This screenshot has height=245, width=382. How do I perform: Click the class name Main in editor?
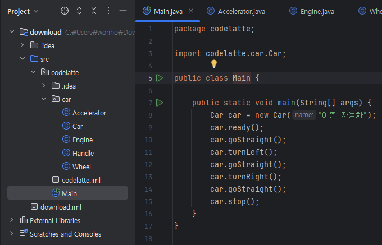point(242,78)
